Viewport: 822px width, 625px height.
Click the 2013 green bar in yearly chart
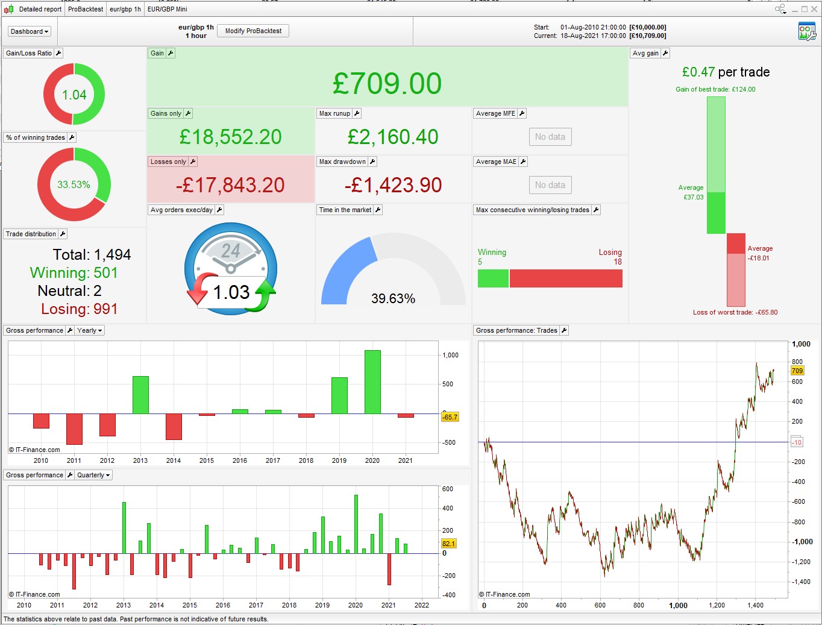140,395
